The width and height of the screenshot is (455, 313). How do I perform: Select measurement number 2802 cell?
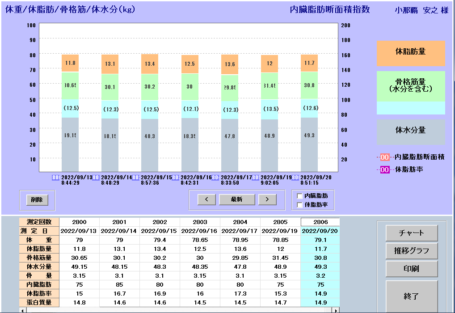click(160, 222)
